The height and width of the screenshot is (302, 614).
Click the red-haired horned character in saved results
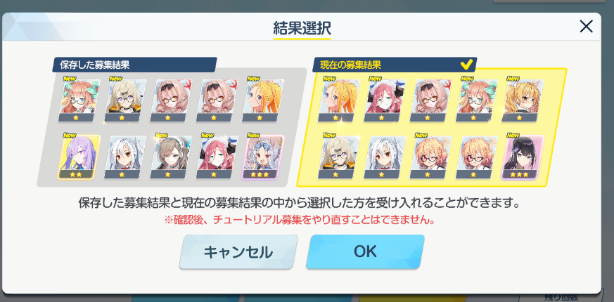pyautogui.click(x=216, y=157)
